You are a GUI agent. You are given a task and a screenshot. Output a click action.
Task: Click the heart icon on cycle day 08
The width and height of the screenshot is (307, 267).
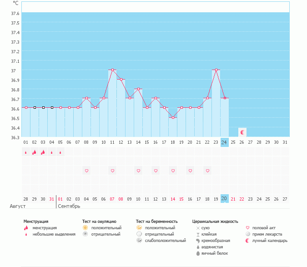[86, 171]
